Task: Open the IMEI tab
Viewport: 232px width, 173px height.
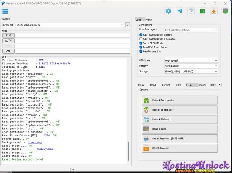Action: click(178, 85)
